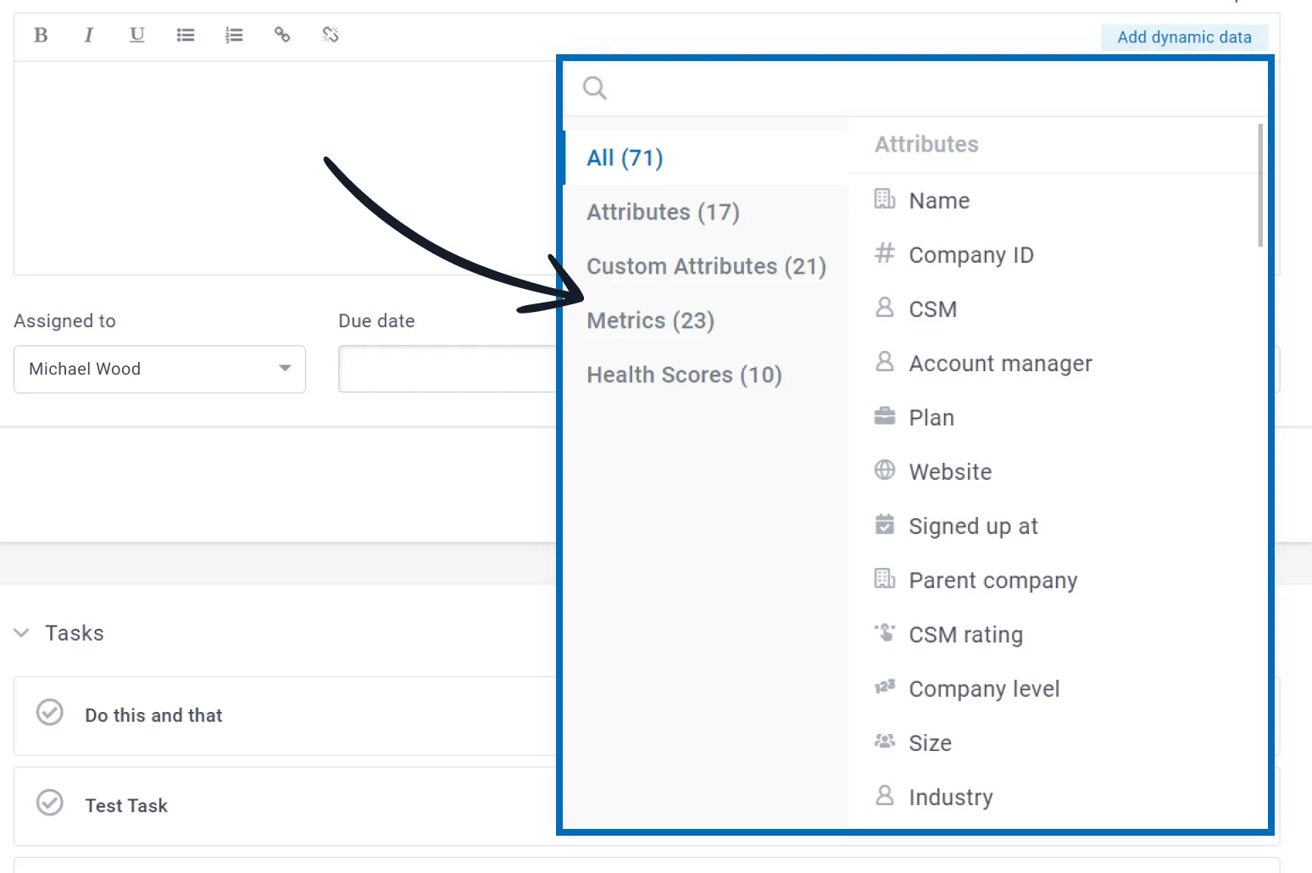Viewport: 1312px width, 873px height.
Task: Click the calendar icon beside Signed up at
Action: [885, 525]
